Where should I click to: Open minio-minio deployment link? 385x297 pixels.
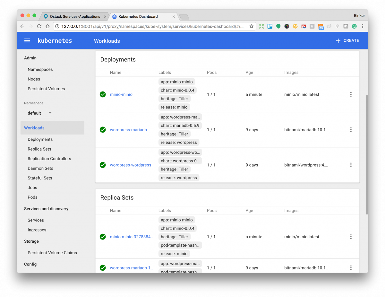tap(121, 94)
